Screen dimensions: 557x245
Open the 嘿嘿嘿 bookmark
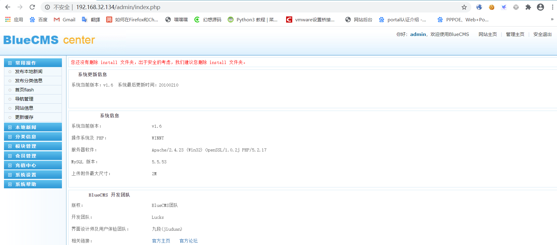pos(177,20)
